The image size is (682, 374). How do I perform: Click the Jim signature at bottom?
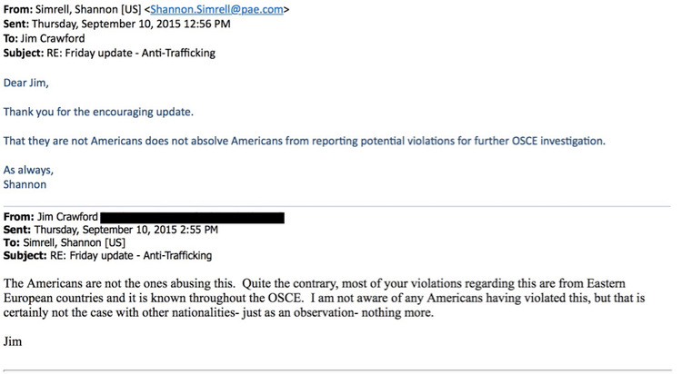coord(13,341)
